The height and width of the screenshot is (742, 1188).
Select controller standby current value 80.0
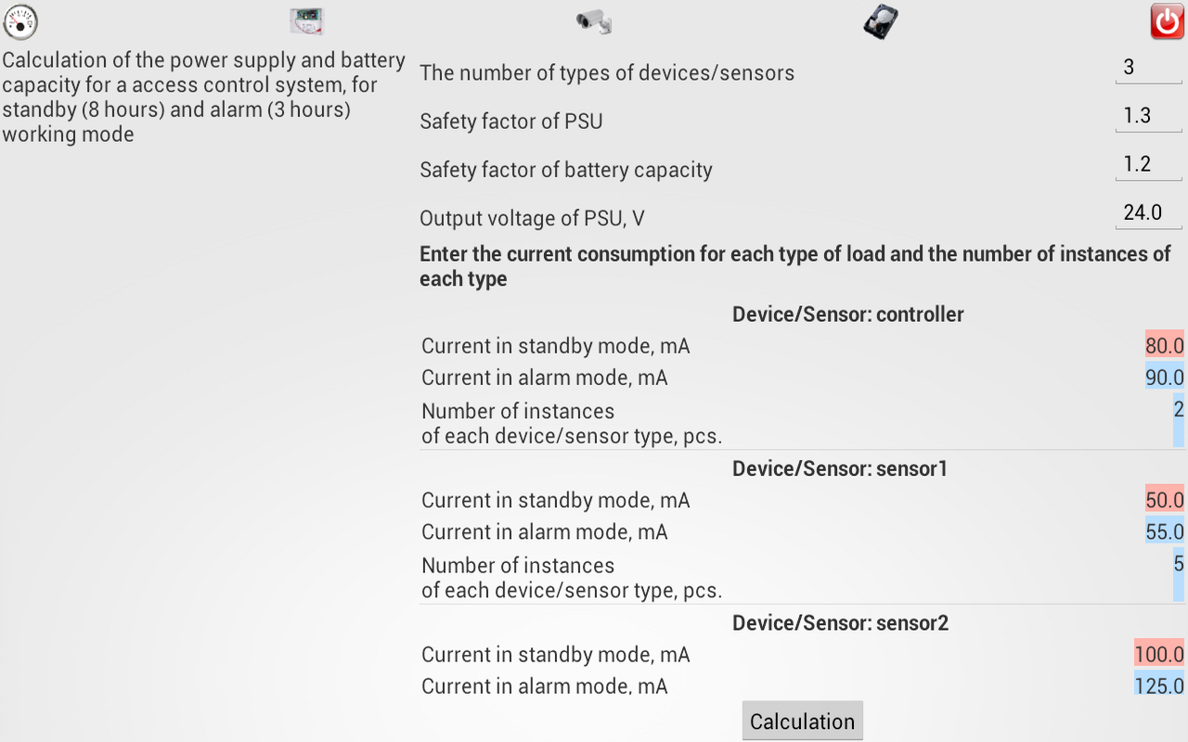pos(1164,346)
